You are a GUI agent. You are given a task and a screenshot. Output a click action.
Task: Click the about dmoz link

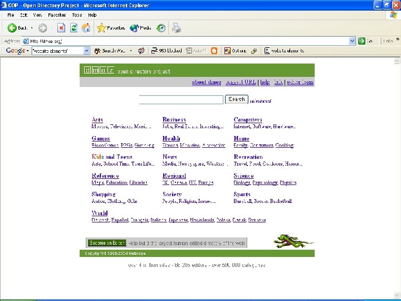207,82
